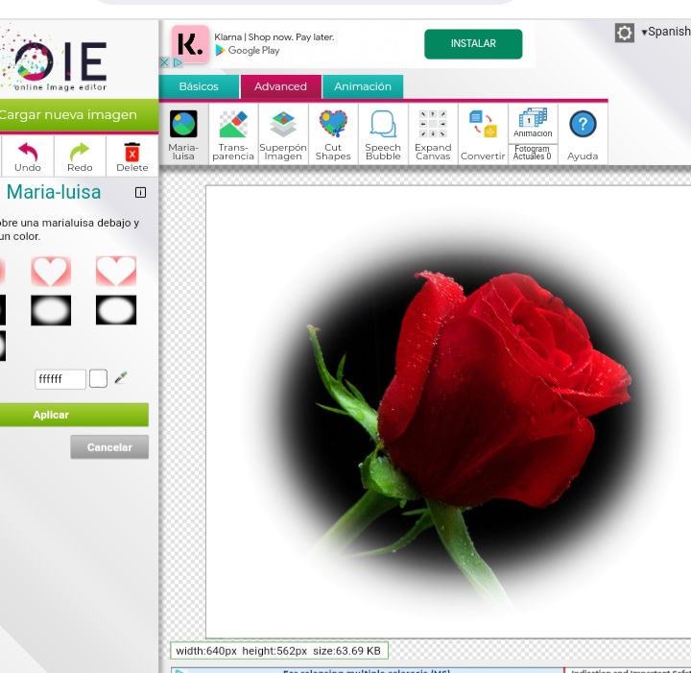Open the Transparencia tool

(233, 134)
